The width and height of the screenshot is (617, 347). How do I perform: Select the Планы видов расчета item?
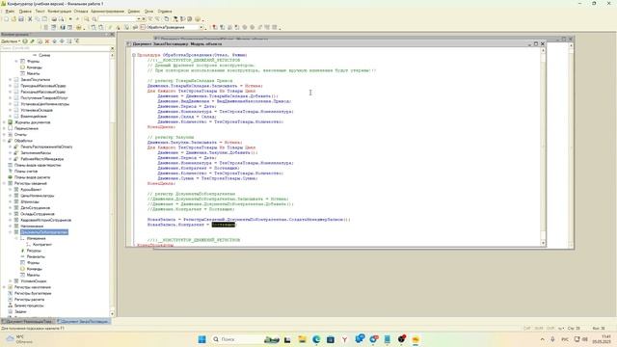pos(32,177)
